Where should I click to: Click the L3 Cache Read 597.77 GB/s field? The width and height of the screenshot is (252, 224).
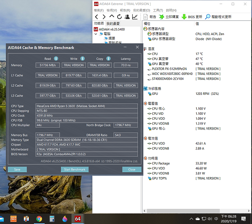(x=48, y=96)
